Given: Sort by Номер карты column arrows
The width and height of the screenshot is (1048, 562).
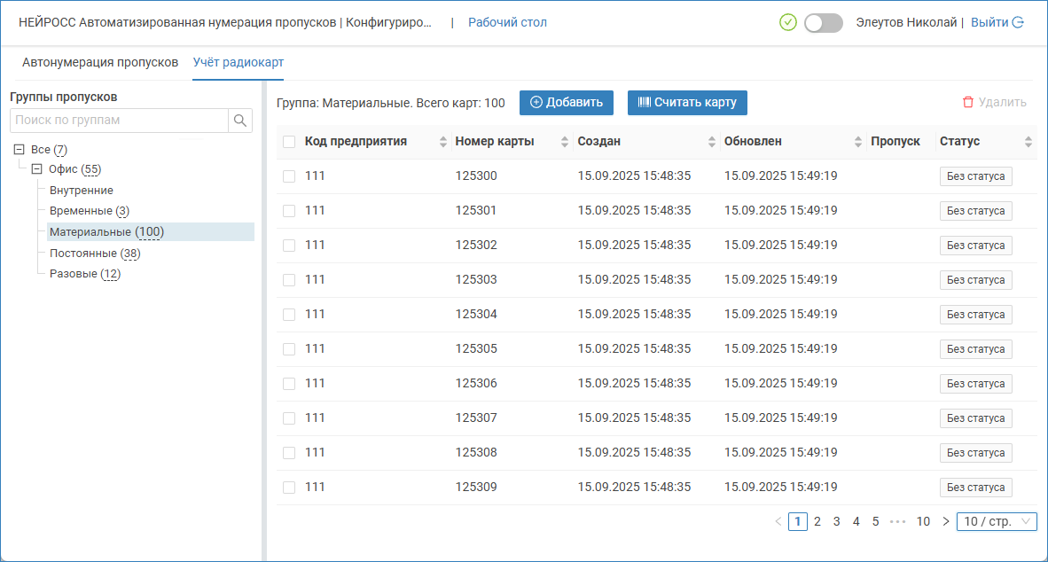Looking at the screenshot, I should pos(565,142).
